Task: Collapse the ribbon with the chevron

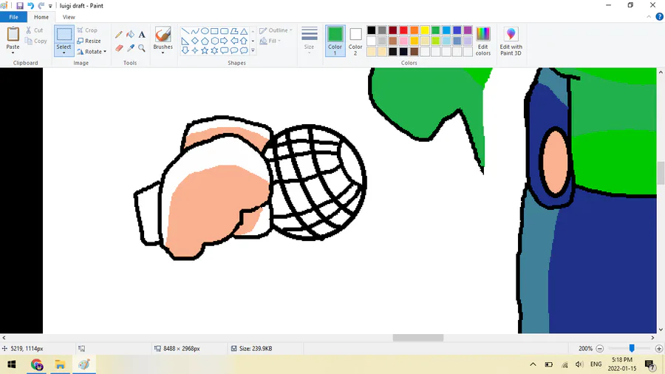Action: click(649, 17)
